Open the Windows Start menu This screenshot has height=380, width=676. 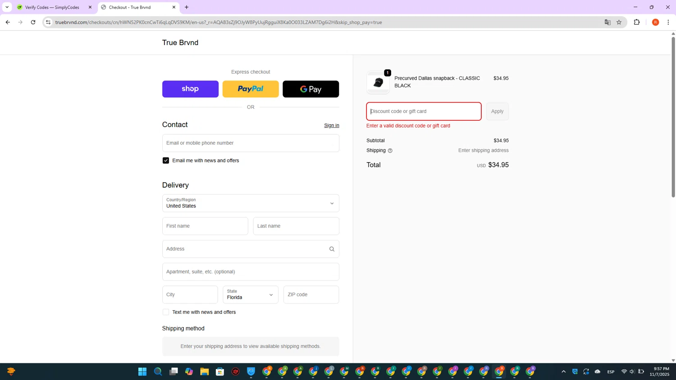[x=142, y=371]
